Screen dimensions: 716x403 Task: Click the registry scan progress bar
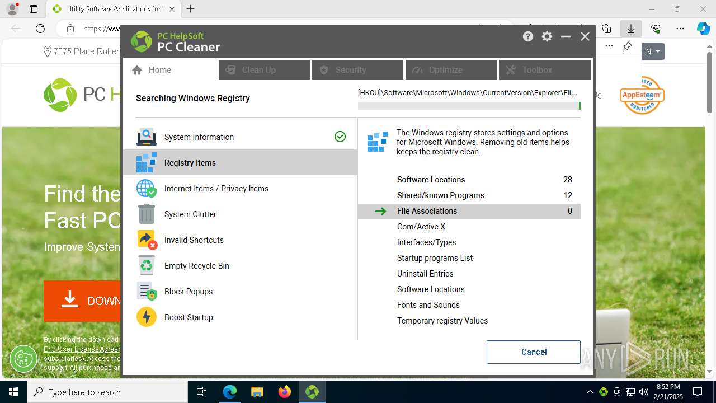[469, 106]
